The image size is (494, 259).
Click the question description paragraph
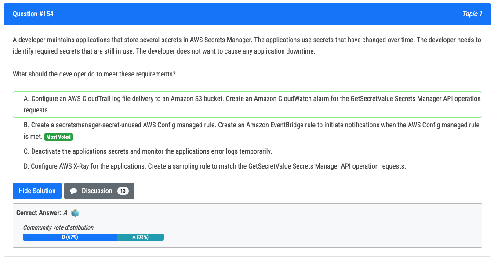pyautogui.click(x=247, y=45)
